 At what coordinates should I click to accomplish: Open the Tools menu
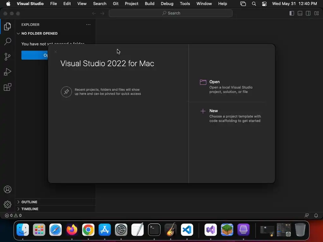185,3
